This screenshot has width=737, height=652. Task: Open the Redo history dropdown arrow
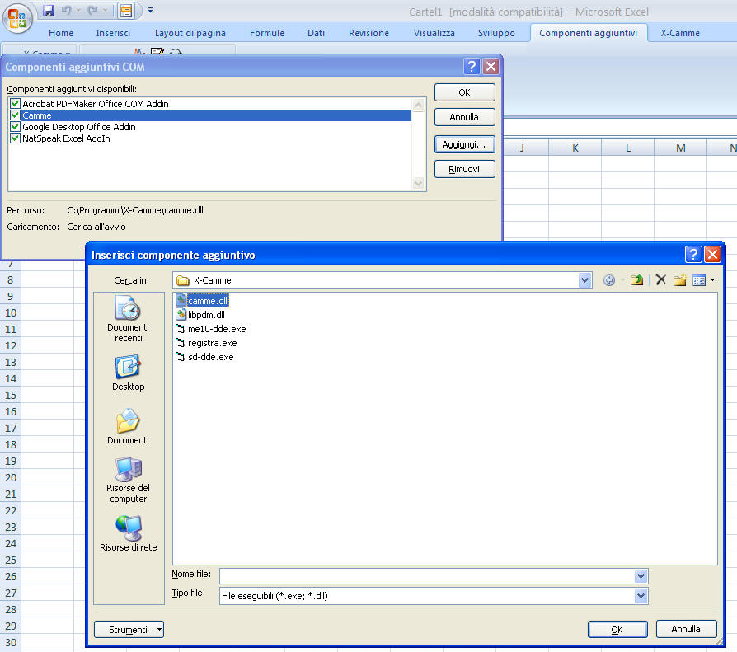(x=105, y=11)
